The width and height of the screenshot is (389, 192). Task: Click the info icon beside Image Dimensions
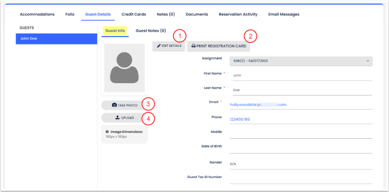click(x=107, y=132)
